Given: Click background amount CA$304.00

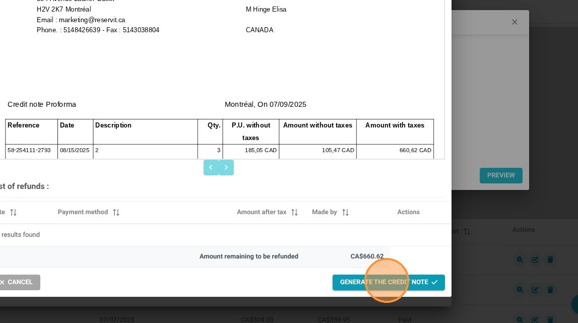Looking at the screenshot, I should 258,319.
